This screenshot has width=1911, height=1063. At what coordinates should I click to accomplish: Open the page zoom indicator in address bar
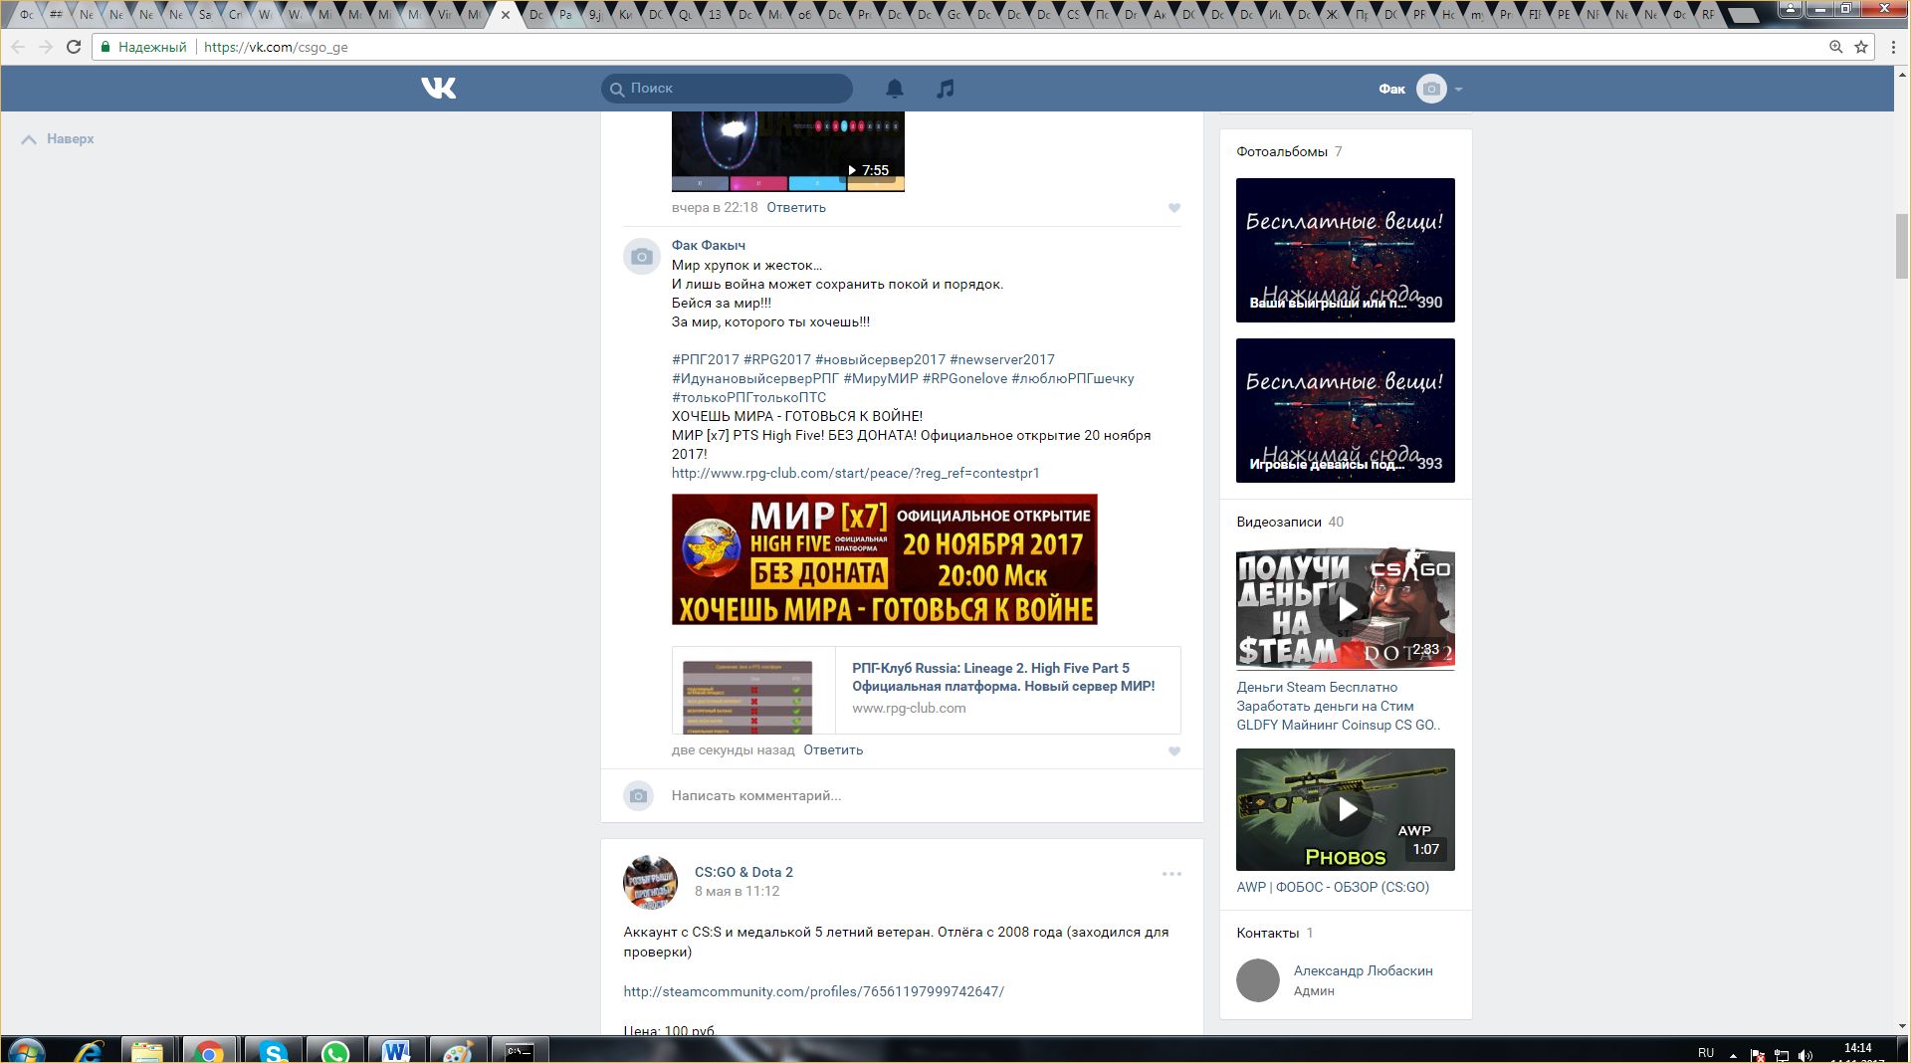click(x=1836, y=47)
